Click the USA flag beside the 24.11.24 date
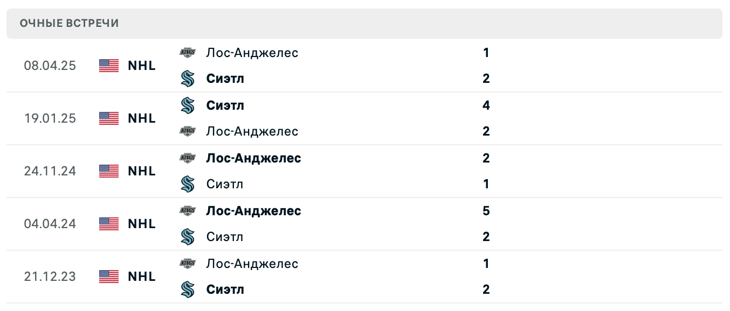This screenshot has height=311, width=730. click(x=109, y=171)
